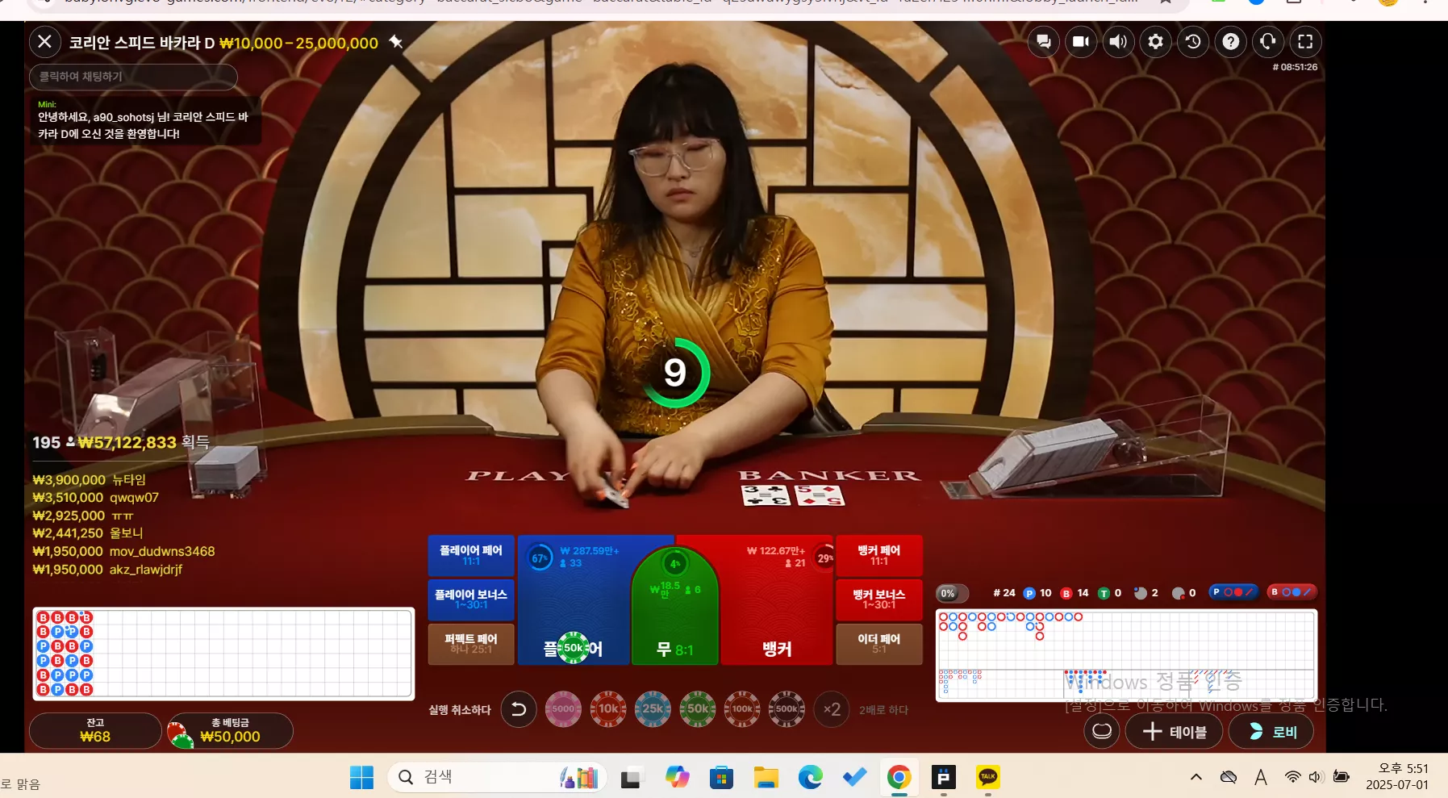Double the bet with the ×2 button

[x=832, y=709]
